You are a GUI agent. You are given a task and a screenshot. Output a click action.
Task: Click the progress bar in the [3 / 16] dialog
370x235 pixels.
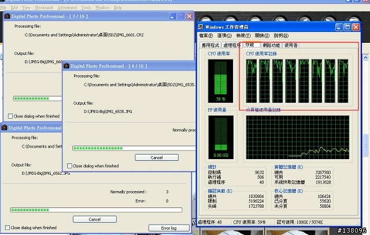coord(38,98)
